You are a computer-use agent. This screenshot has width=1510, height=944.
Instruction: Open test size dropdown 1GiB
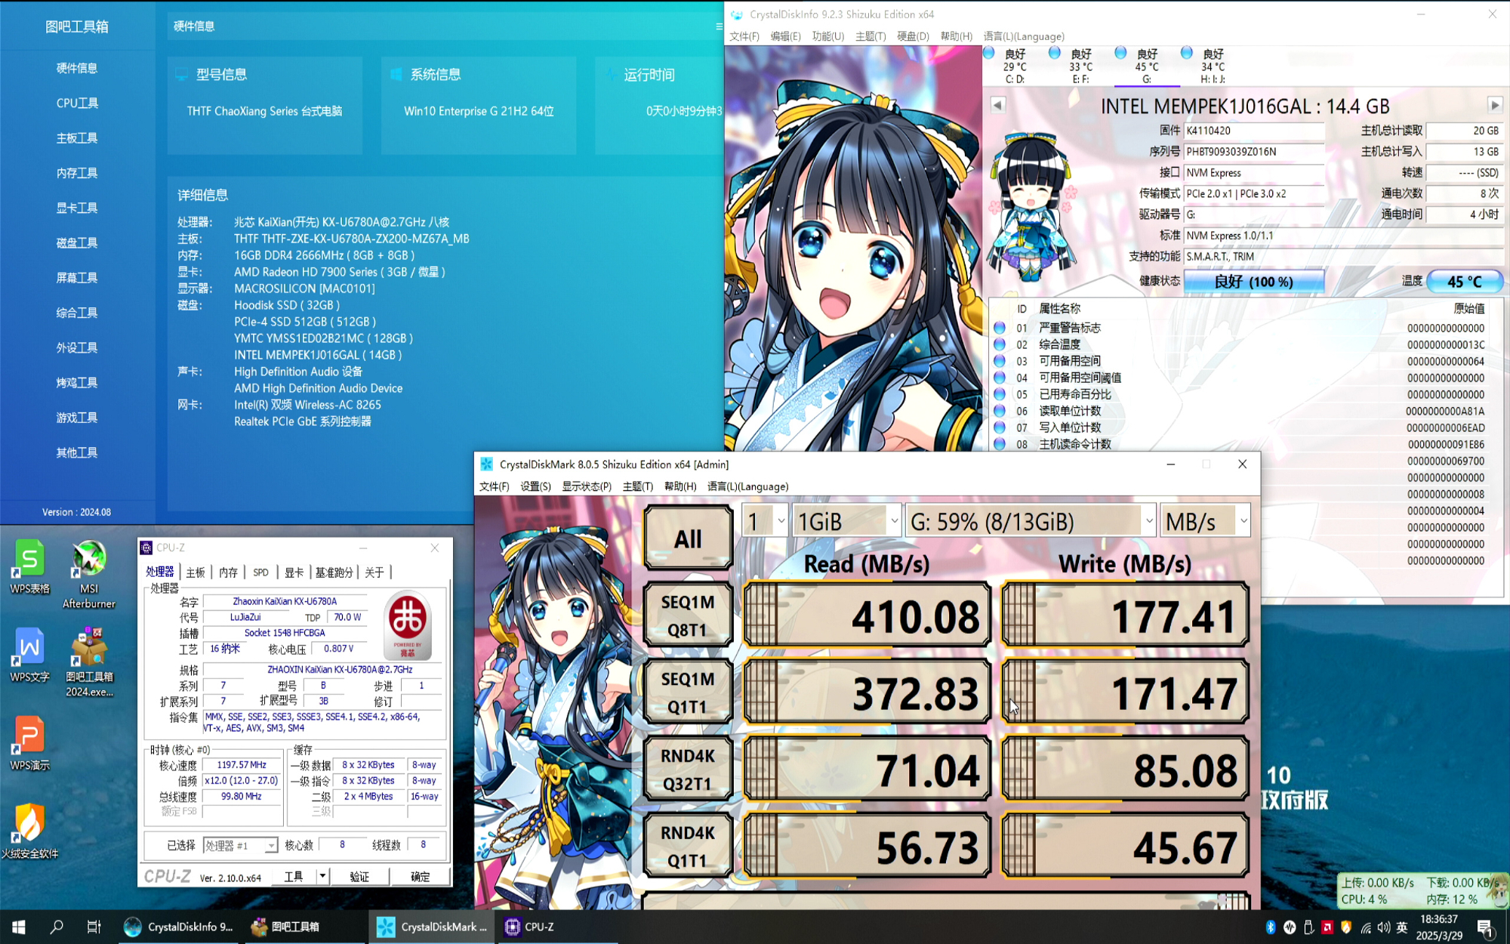[x=846, y=521]
